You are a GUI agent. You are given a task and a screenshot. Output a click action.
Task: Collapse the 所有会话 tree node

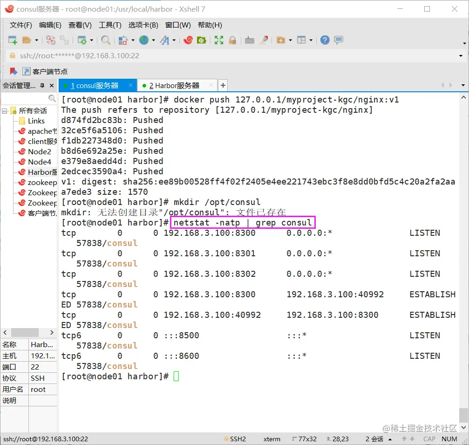[x=5, y=111]
